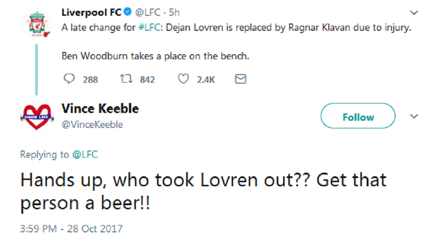Click the 3:59 PM - 28 Oct 2017 timestamp
424x240 pixels.
[71, 228]
